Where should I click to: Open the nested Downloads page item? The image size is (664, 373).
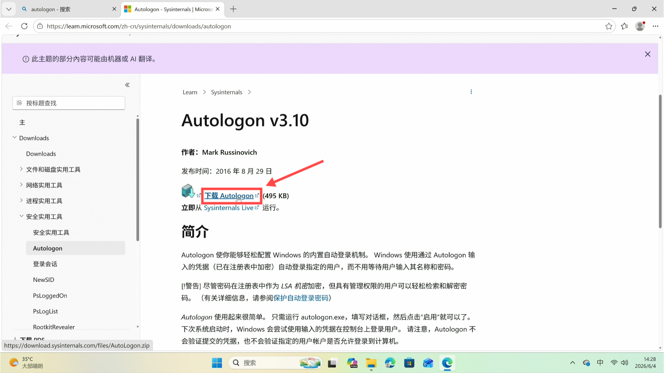tap(41, 154)
